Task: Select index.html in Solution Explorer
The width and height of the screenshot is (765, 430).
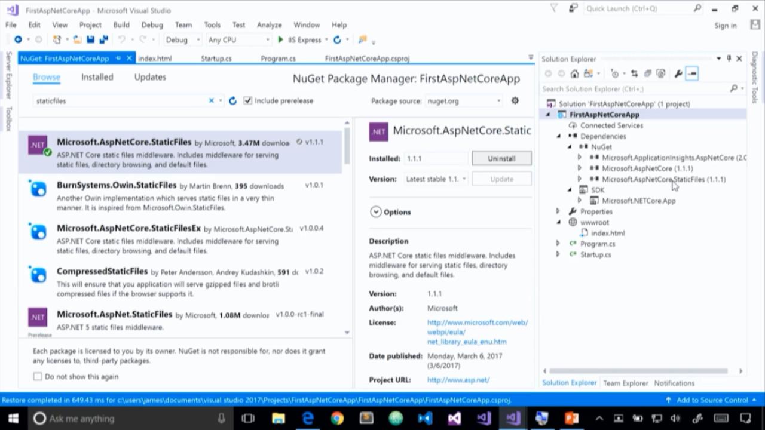Action: (608, 233)
